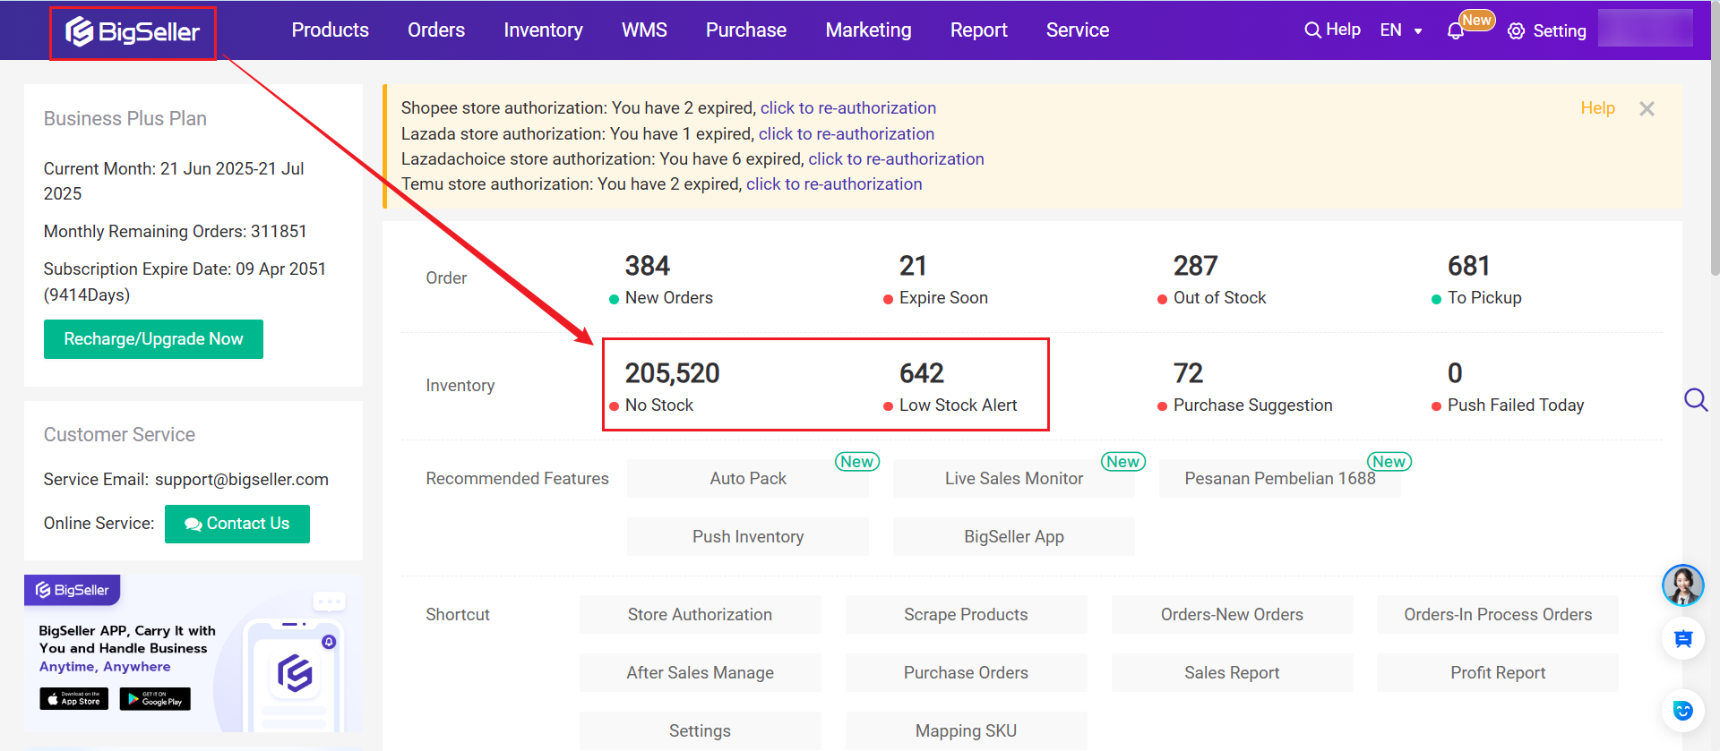Screen dimensions: 1720x751
Task: Open Store Authorization shortcut
Action: coord(701,615)
